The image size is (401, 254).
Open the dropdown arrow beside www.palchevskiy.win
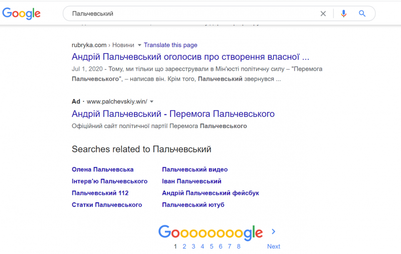(x=152, y=101)
